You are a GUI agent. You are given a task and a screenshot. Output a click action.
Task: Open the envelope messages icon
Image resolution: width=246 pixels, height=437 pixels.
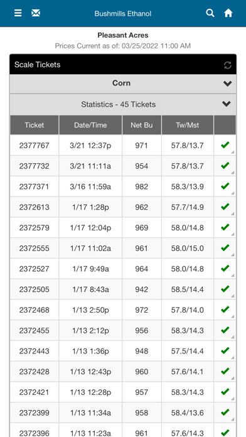[36, 13]
